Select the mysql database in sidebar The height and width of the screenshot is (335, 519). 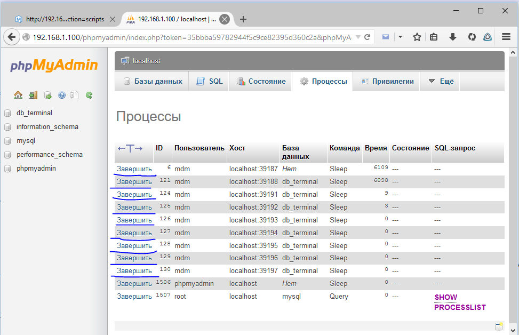click(x=26, y=141)
